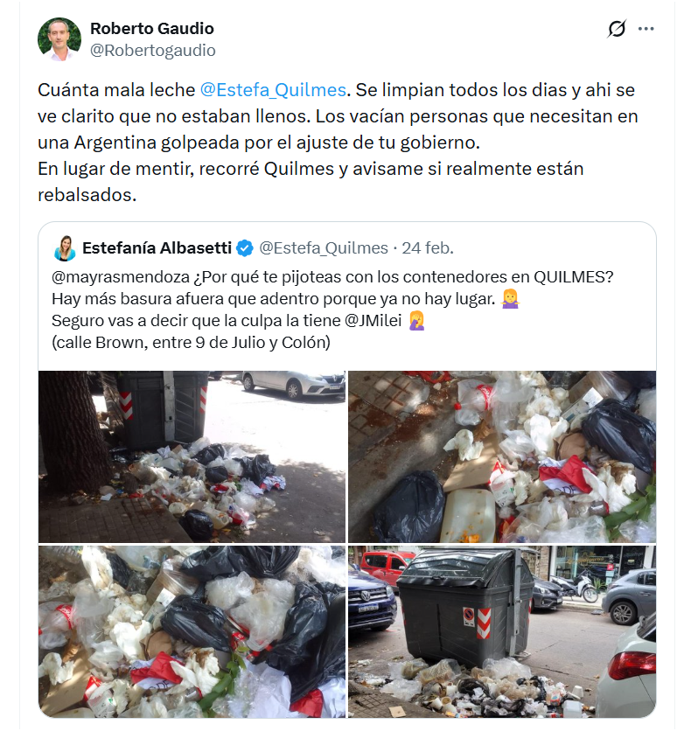Open the close-up trash photo at top right
Image resolution: width=684 pixels, height=731 pixels.
tap(502, 456)
